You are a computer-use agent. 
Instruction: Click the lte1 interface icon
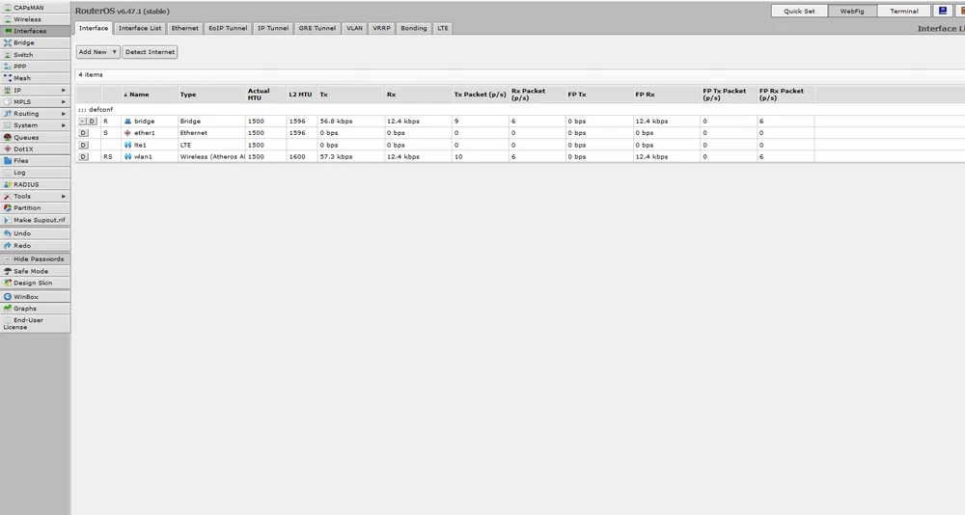click(127, 144)
